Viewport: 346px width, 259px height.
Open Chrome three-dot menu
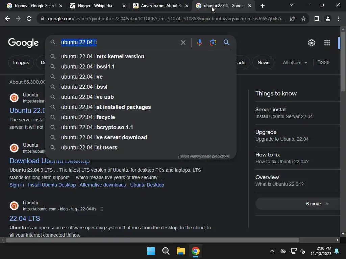339,19
